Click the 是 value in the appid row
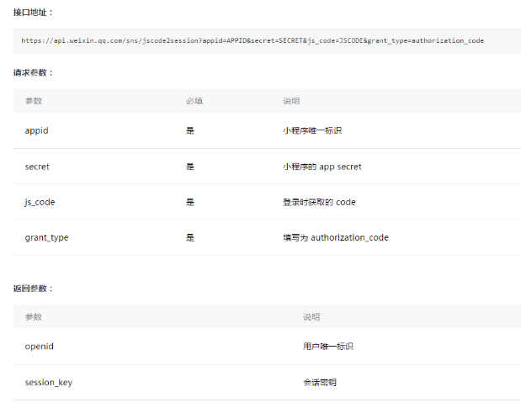This screenshot has height=408, width=521. coord(190,131)
